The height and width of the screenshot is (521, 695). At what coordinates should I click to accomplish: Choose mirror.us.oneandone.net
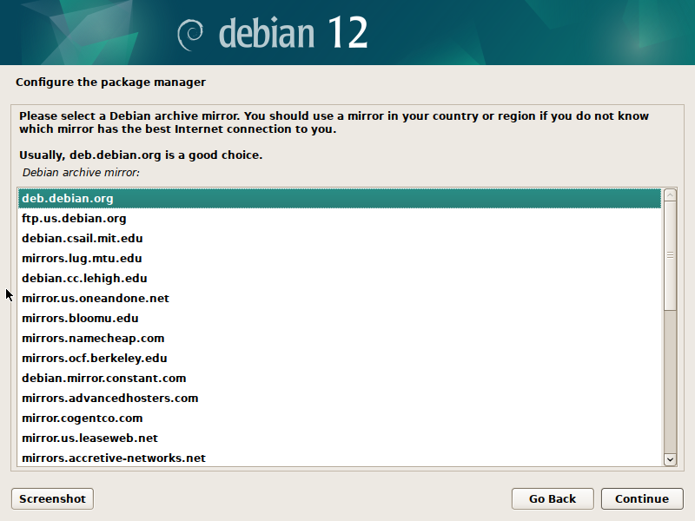tap(340, 298)
